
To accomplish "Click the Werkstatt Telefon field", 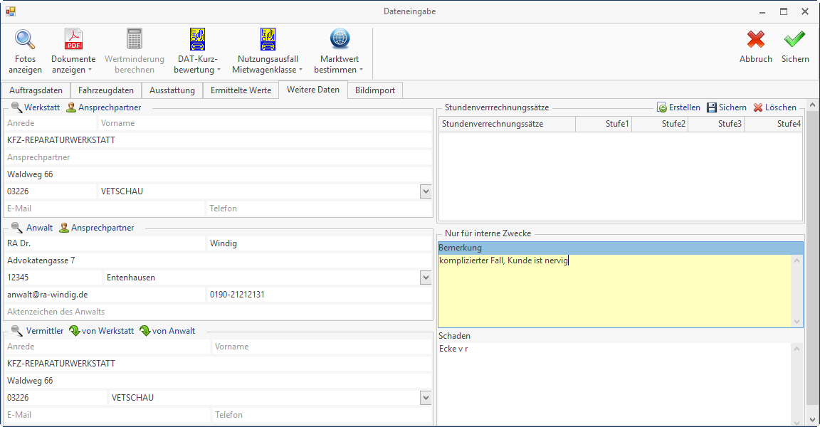I will coord(319,209).
